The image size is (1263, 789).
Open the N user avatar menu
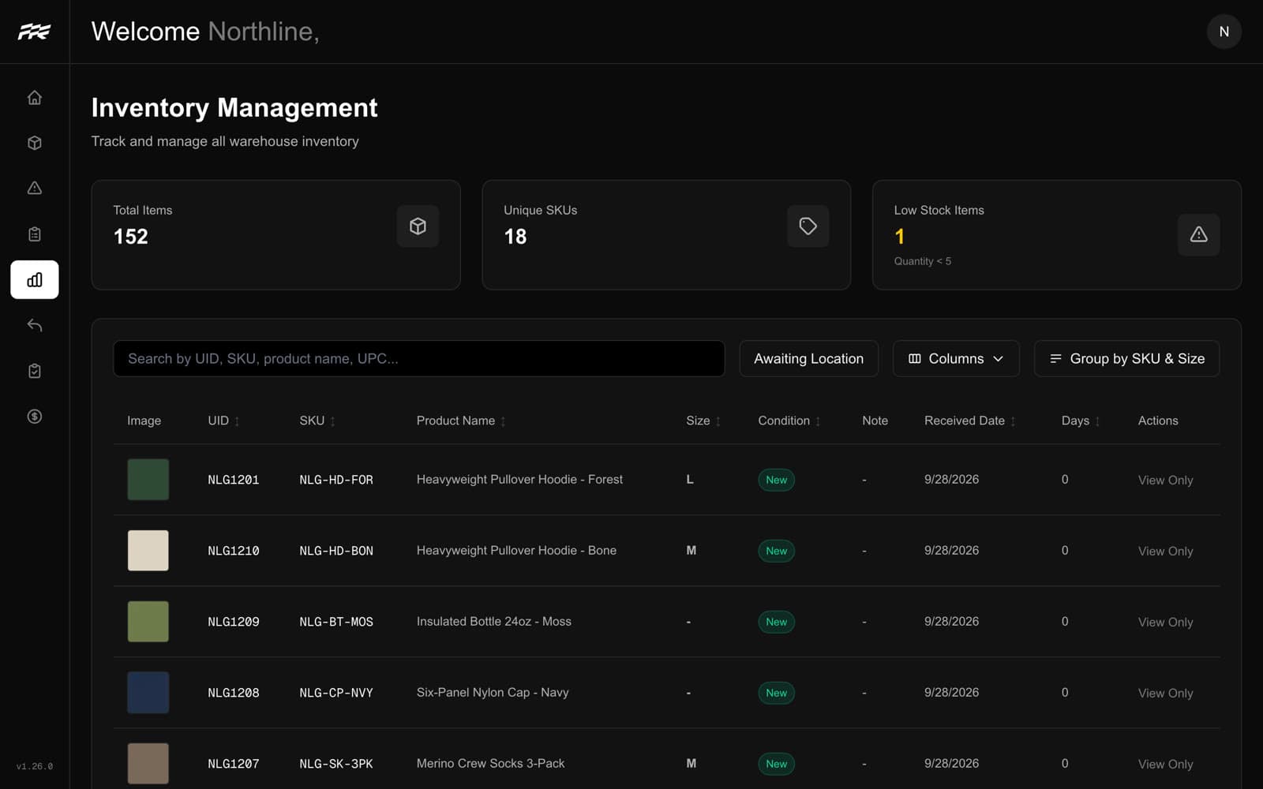[x=1224, y=32]
